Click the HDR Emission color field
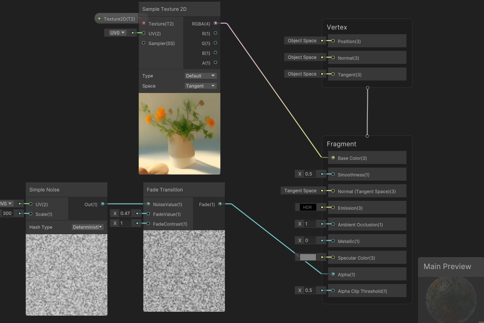Screen dimensions: 484x323 [x=308, y=207]
